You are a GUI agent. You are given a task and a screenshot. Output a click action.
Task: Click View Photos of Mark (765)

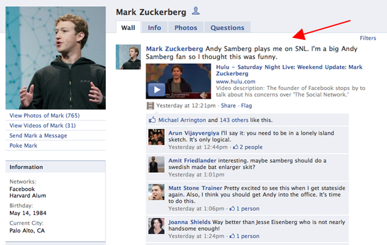pyautogui.click(x=45, y=115)
